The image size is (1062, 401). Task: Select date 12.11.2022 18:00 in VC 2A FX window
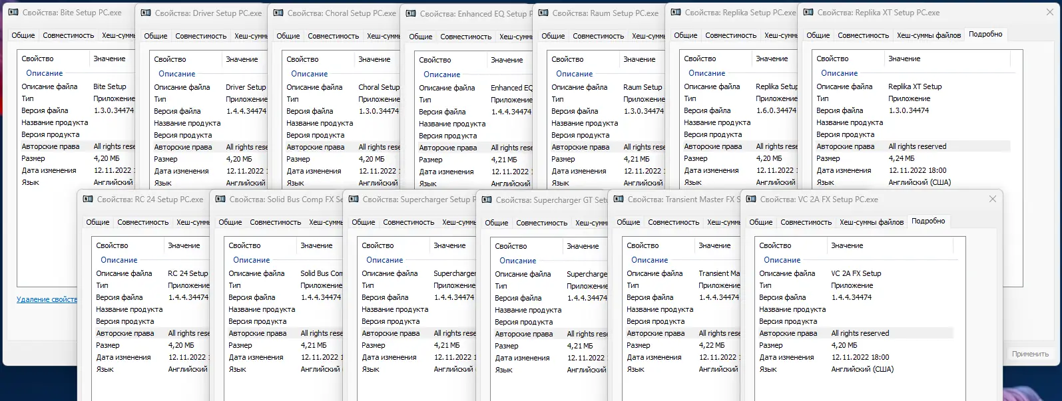tap(860, 357)
